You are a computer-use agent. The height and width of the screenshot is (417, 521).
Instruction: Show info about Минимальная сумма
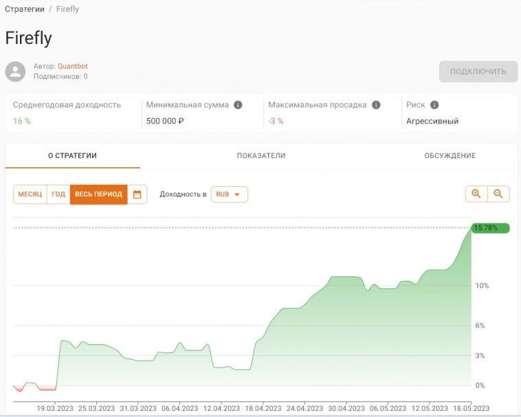238,105
